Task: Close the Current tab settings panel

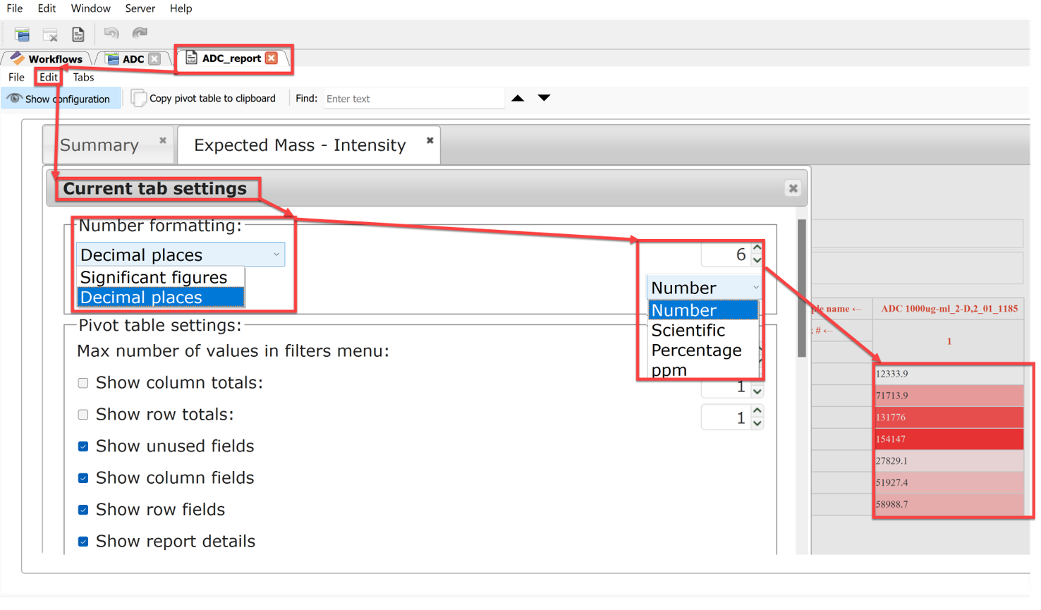Action: 793,189
